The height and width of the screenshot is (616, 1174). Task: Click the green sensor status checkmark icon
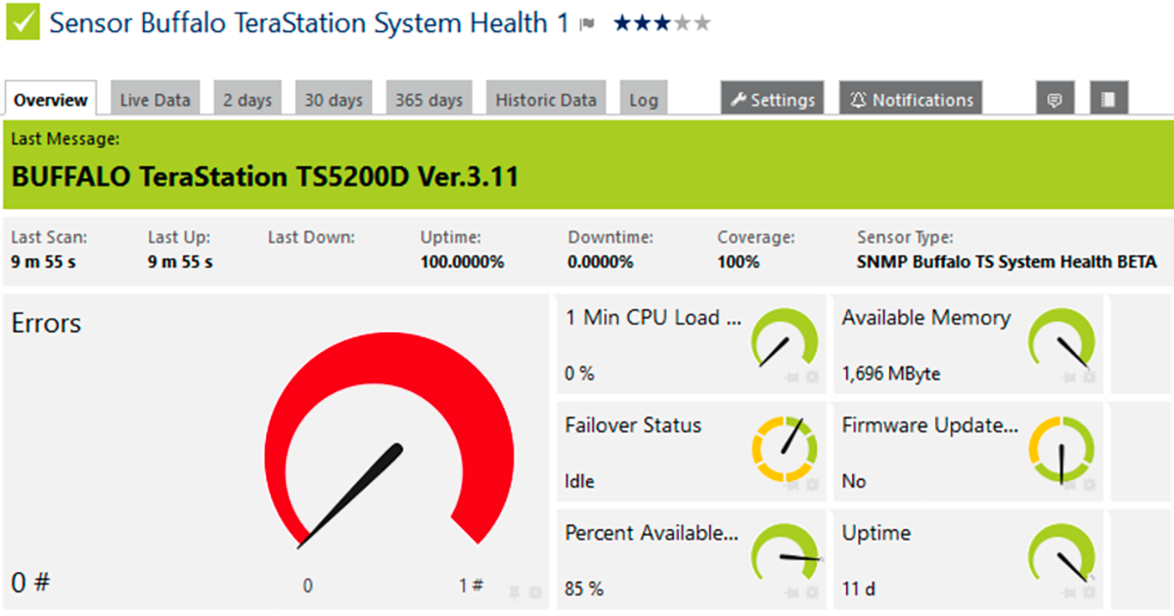point(23,23)
